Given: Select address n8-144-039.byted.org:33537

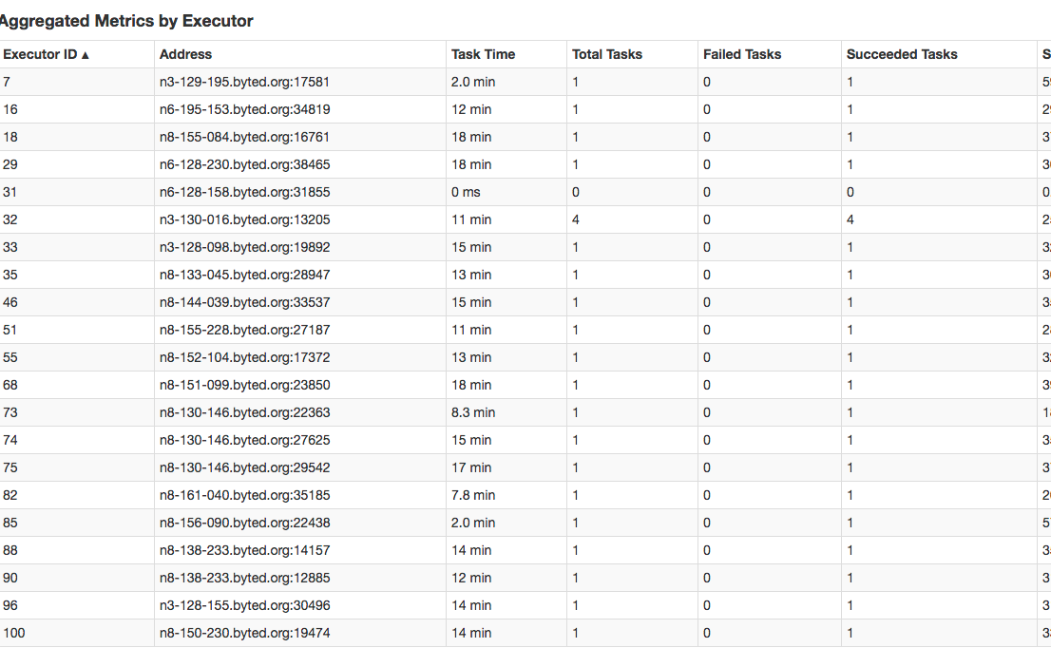Looking at the screenshot, I should tap(244, 302).
